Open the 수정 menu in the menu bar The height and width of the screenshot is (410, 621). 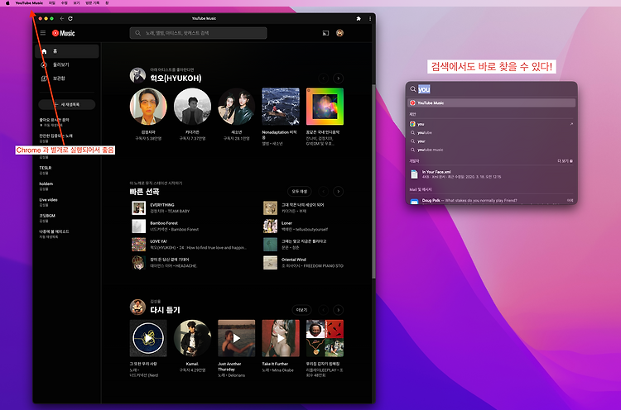click(64, 2)
